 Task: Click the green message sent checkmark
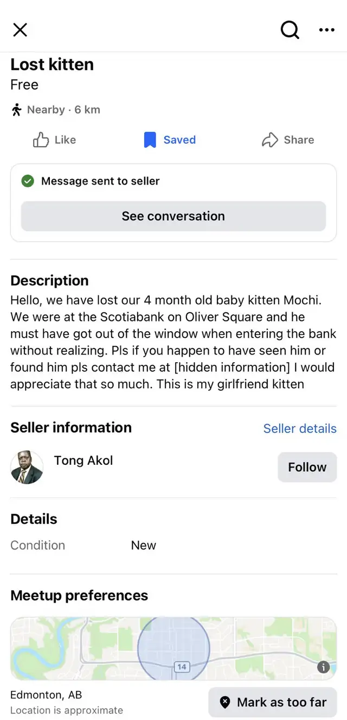point(28,181)
